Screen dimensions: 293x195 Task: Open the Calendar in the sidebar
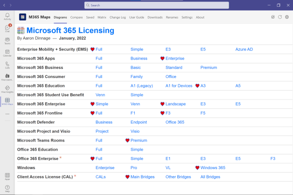pyautogui.click(x=7, y=53)
